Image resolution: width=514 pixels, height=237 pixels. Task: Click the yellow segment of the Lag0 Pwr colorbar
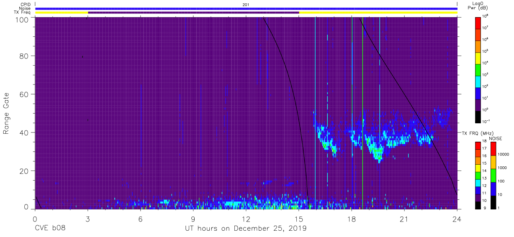pos(478,58)
